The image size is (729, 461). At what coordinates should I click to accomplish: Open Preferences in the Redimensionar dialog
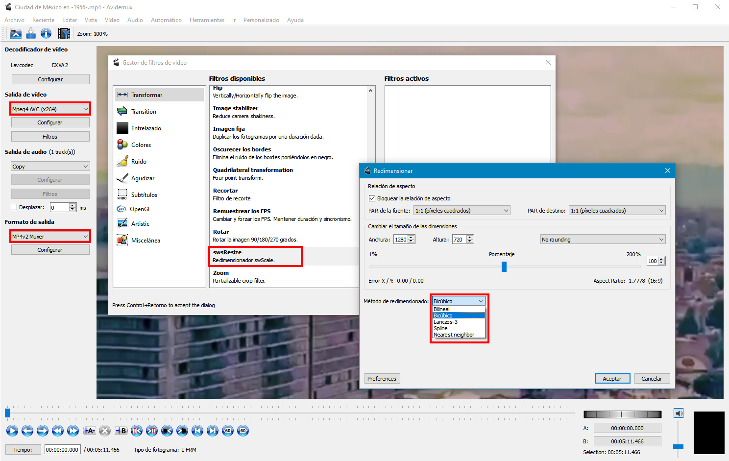pos(382,379)
